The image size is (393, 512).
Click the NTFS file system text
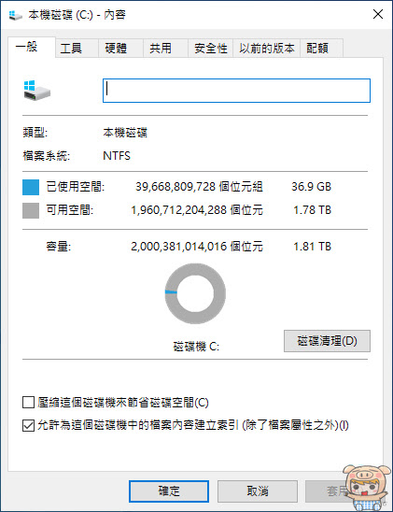117,156
